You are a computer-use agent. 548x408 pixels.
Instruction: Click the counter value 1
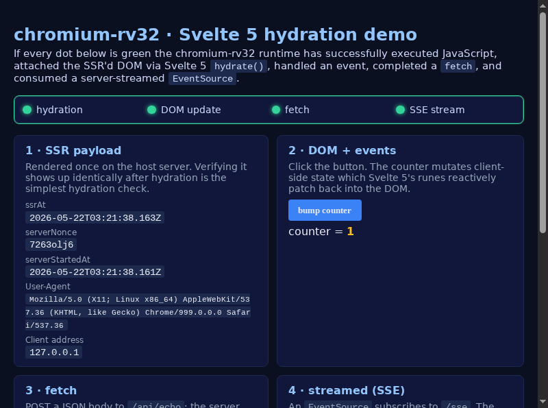pos(350,231)
